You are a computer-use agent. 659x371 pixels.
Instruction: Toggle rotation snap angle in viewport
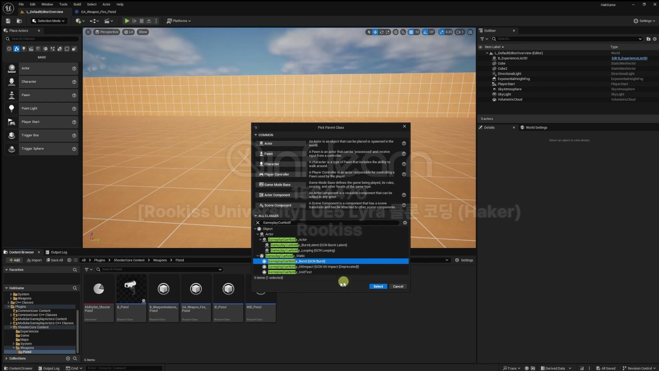tap(426, 32)
